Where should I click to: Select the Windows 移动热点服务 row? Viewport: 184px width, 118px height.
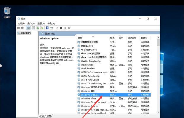(x=114, y=87)
